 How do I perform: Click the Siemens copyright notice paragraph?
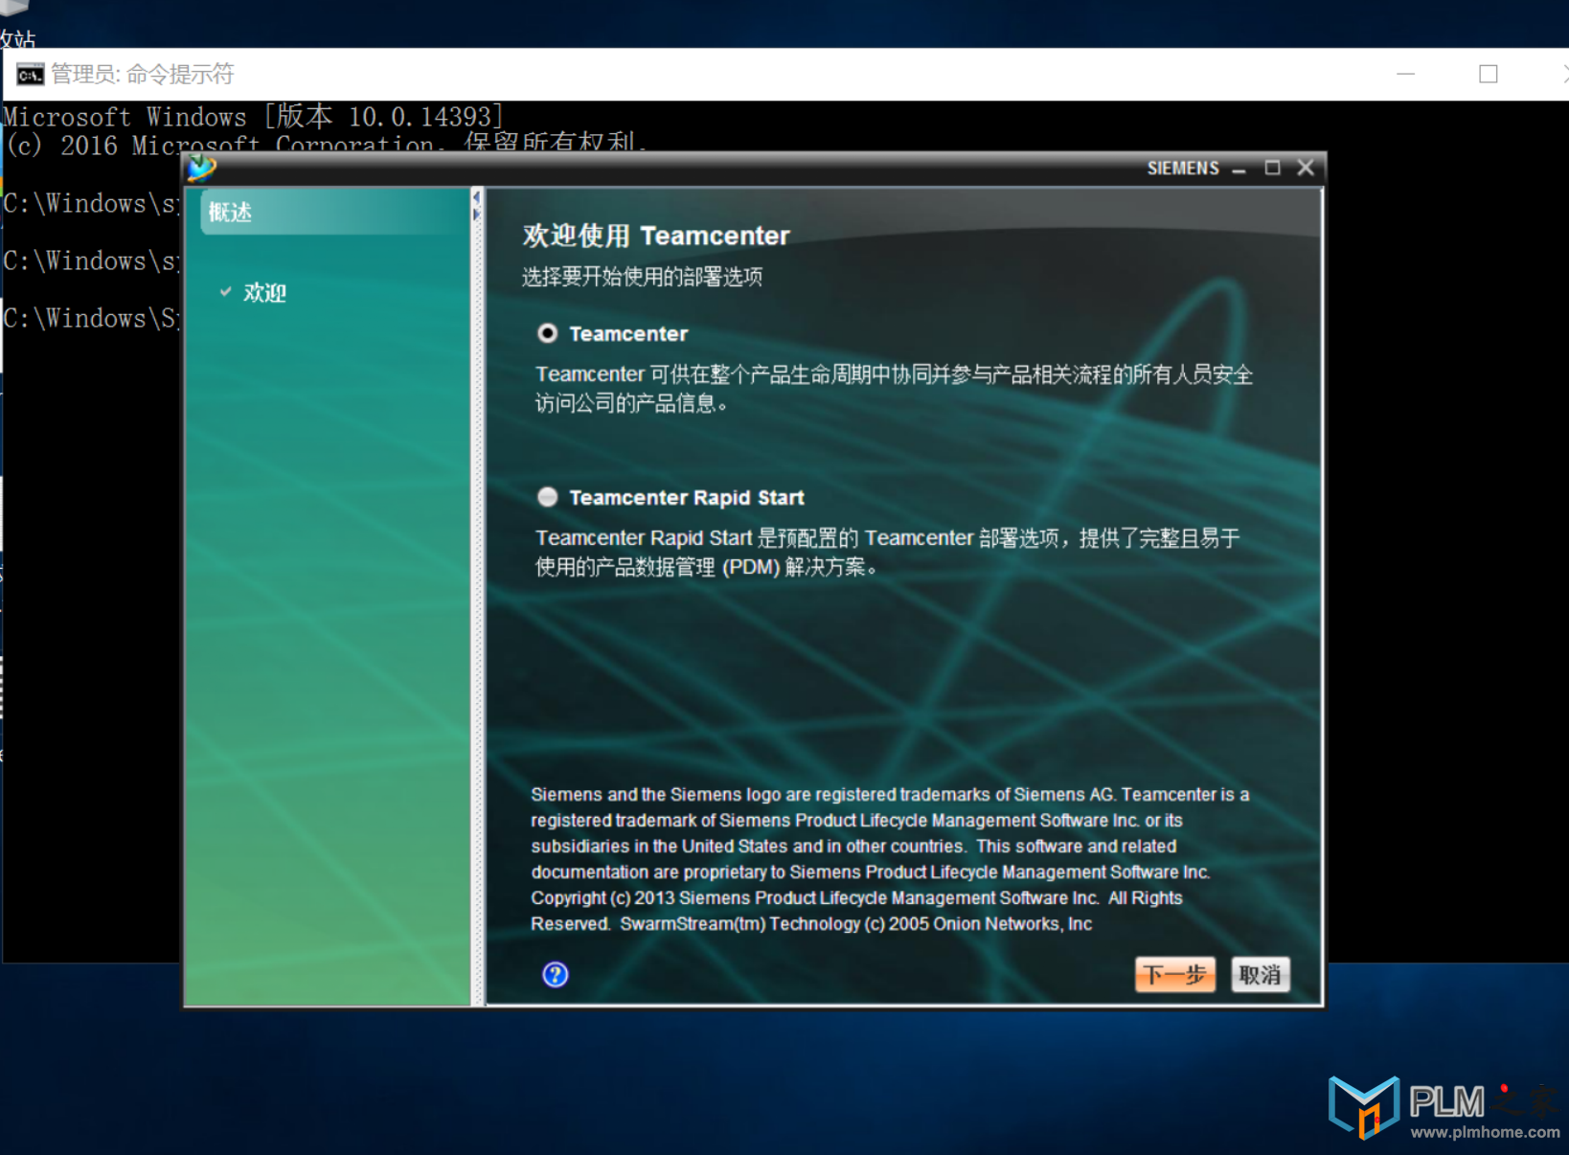(890, 859)
